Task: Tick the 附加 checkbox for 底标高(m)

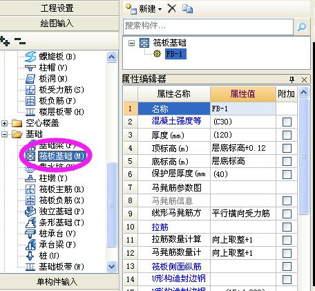Action: tap(287, 161)
